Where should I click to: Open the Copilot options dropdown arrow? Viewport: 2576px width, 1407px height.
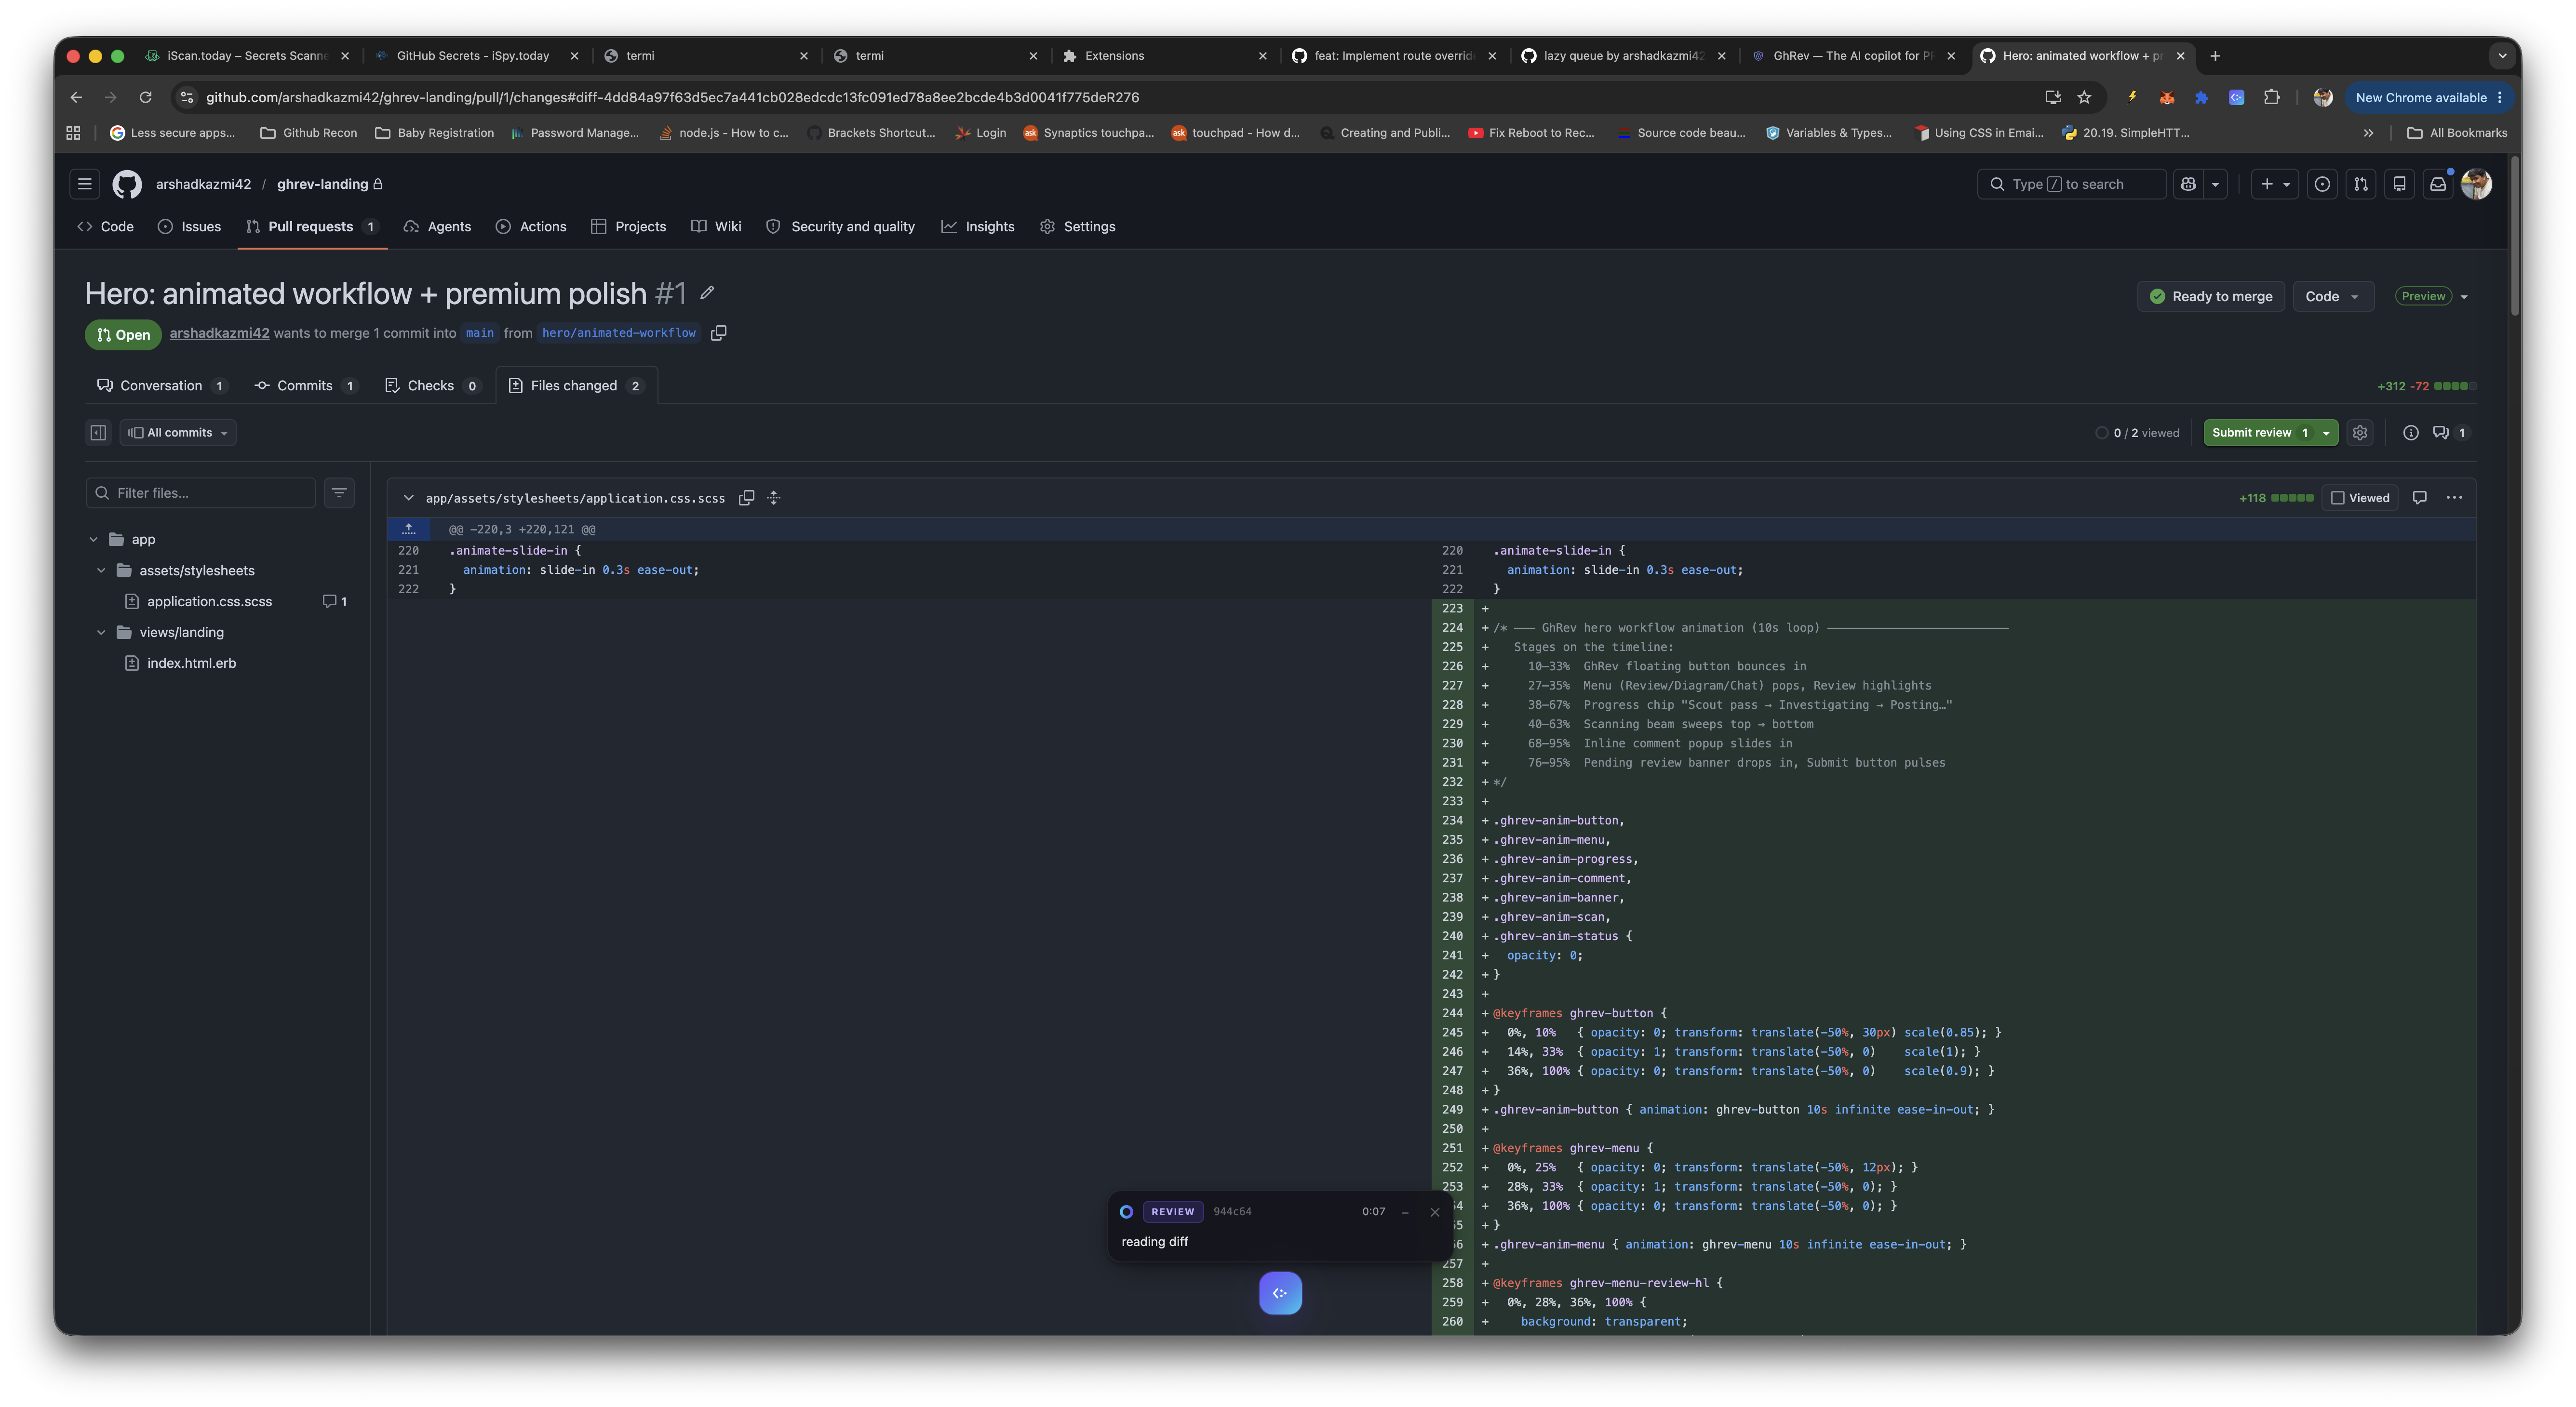[2215, 184]
